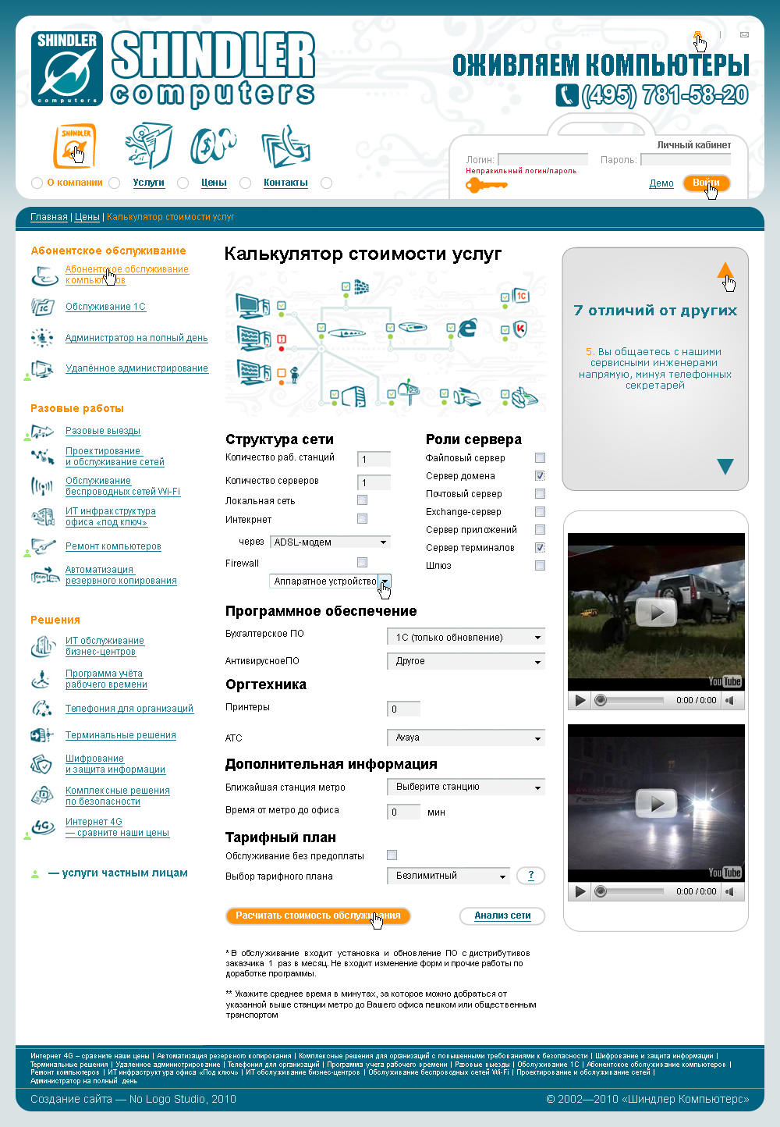
Task: Go to Главная in the breadcrumb
Action: point(49,217)
